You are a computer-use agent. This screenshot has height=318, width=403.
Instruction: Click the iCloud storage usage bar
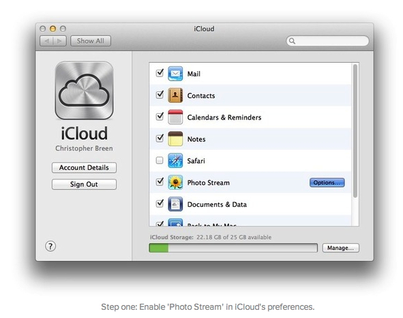233,248
